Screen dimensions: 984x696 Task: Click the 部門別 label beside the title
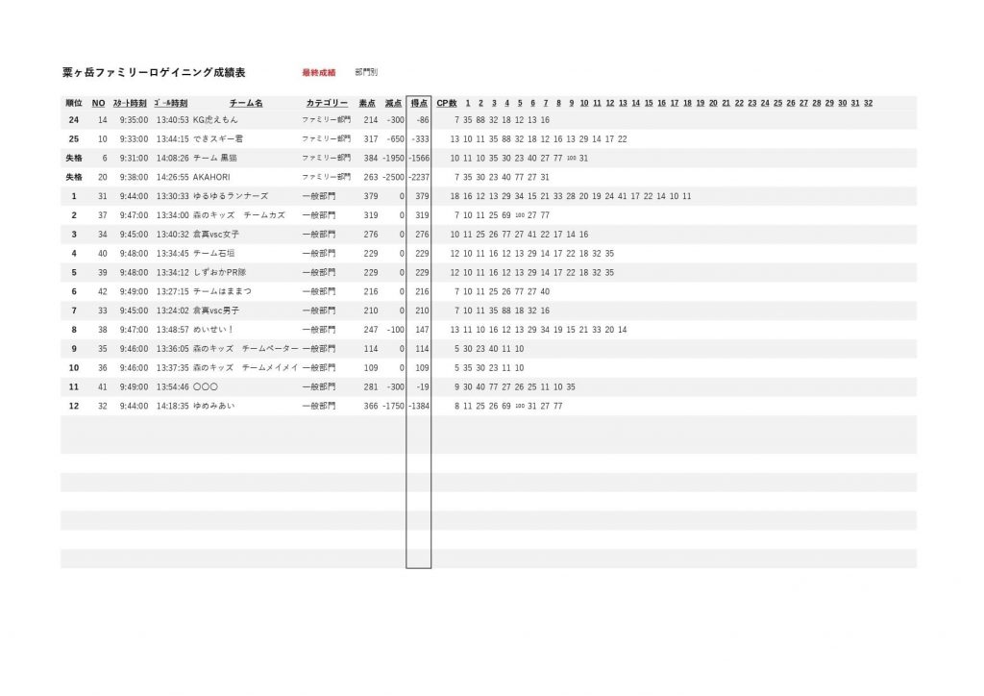(366, 72)
